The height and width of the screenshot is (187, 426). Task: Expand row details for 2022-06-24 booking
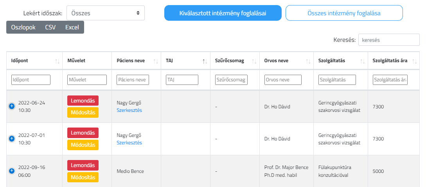click(11, 106)
